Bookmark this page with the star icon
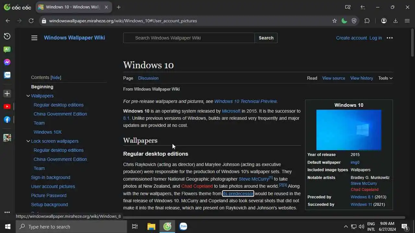Viewport: 415px width, 233px height. (335, 21)
